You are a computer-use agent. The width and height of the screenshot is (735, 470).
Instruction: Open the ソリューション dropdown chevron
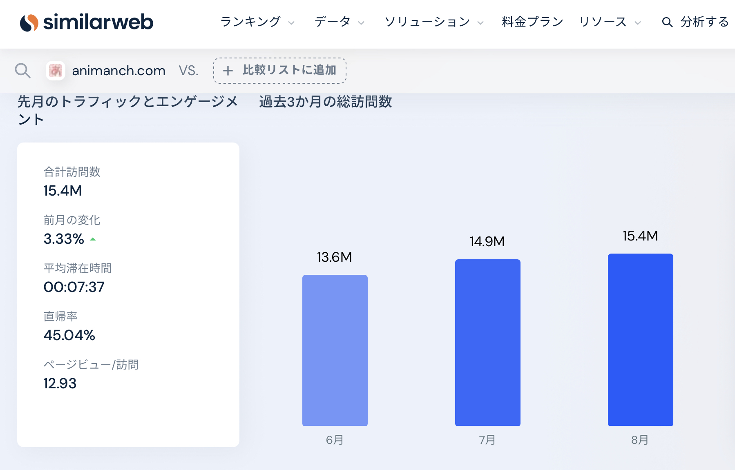point(480,23)
